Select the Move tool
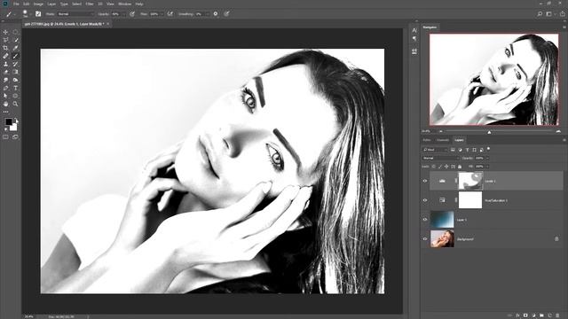The height and width of the screenshot is (319, 568). pos(5,32)
